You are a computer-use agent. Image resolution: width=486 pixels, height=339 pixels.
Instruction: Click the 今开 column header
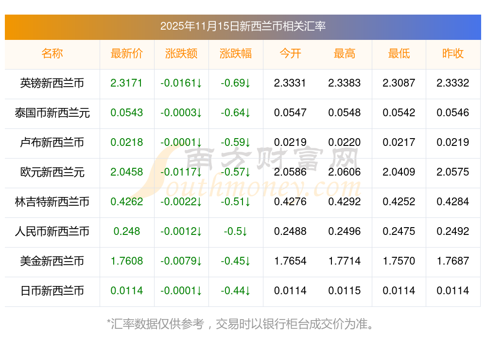click(x=290, y=54)
